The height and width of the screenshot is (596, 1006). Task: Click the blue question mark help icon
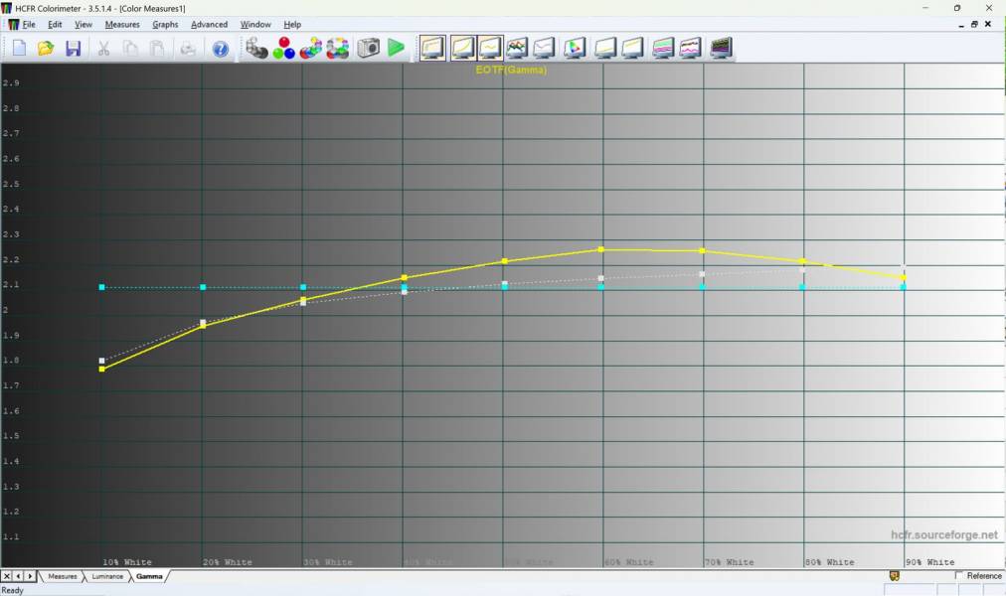[x=221, y=48]
